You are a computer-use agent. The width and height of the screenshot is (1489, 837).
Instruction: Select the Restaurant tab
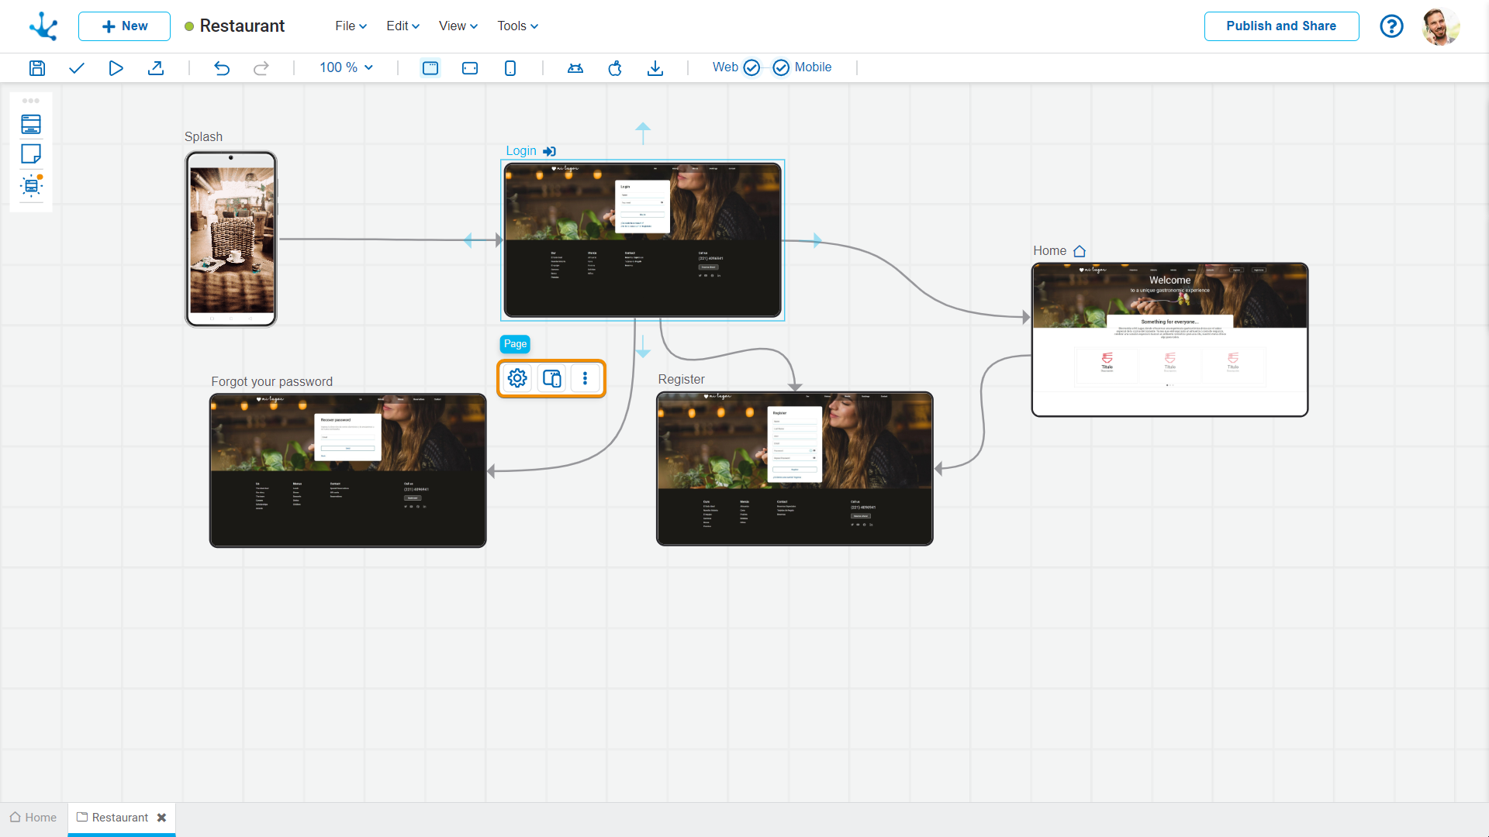click(x=118, y=818)
